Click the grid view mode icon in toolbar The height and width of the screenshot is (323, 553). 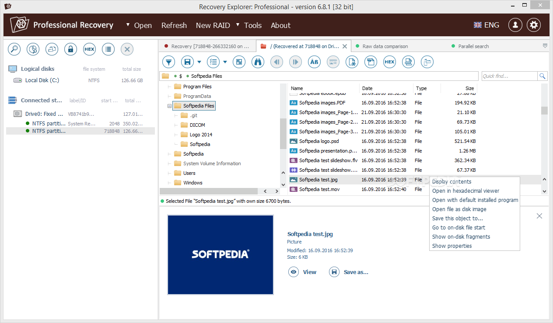239,62
